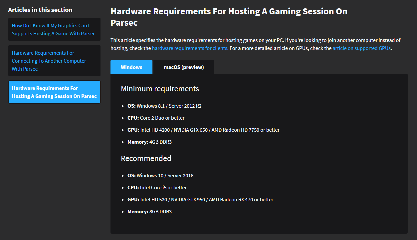Screen dimensions: 417x240
Task: Click the Intel HD 520 GPU recommendation line
Action: pos(200,200)
